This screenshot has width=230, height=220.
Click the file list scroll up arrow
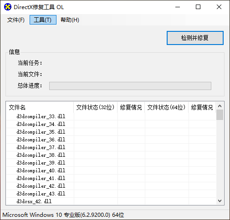[220, 106]
